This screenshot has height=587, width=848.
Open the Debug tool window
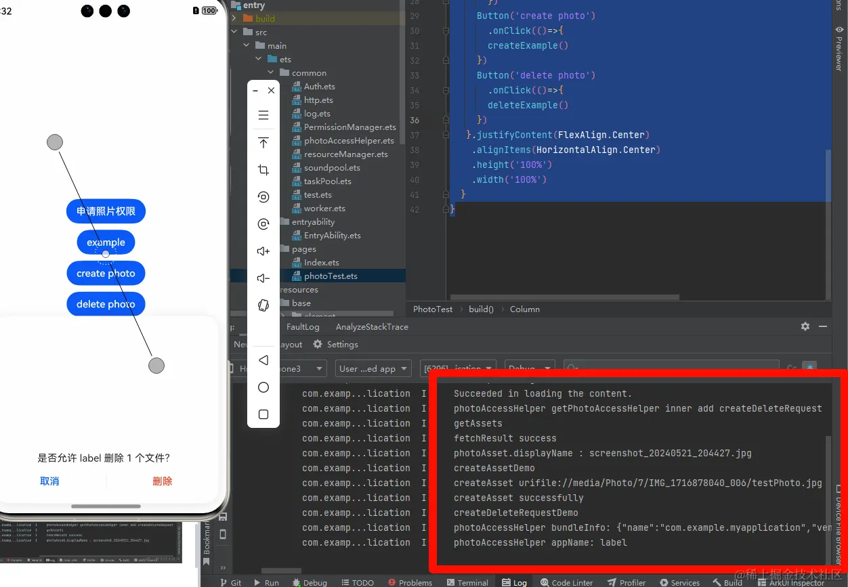coord(310,582)
